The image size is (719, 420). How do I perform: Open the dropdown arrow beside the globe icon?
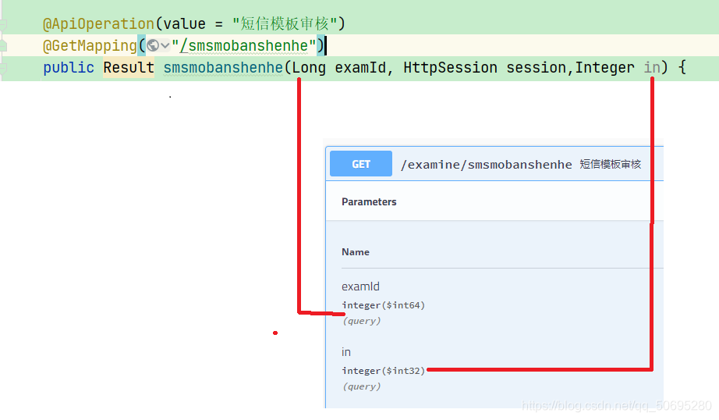click(x=165, y=45)
